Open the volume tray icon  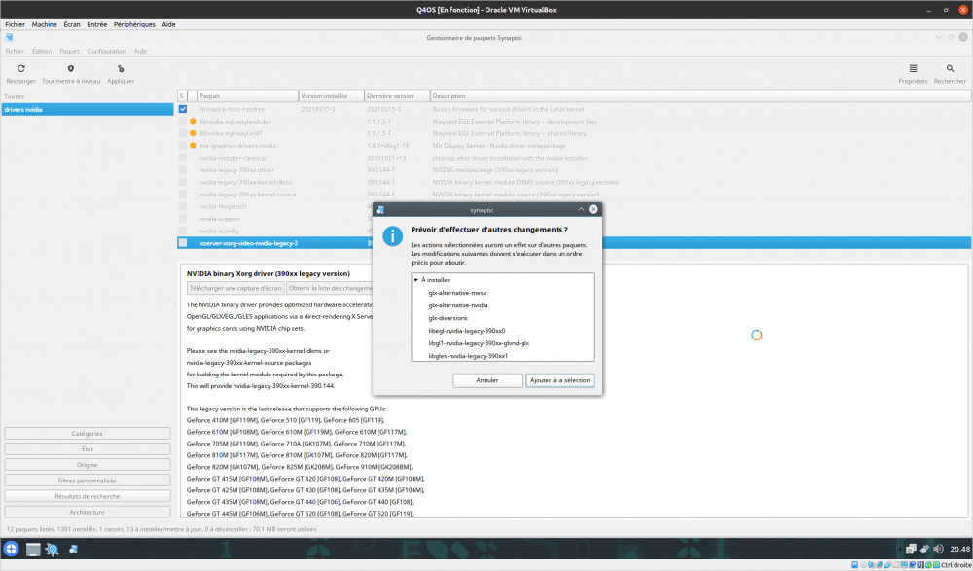pyautogui.click(x=938, y=549)
